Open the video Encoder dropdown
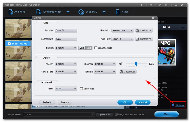190x122 pixels. click(x=66, y=30)
